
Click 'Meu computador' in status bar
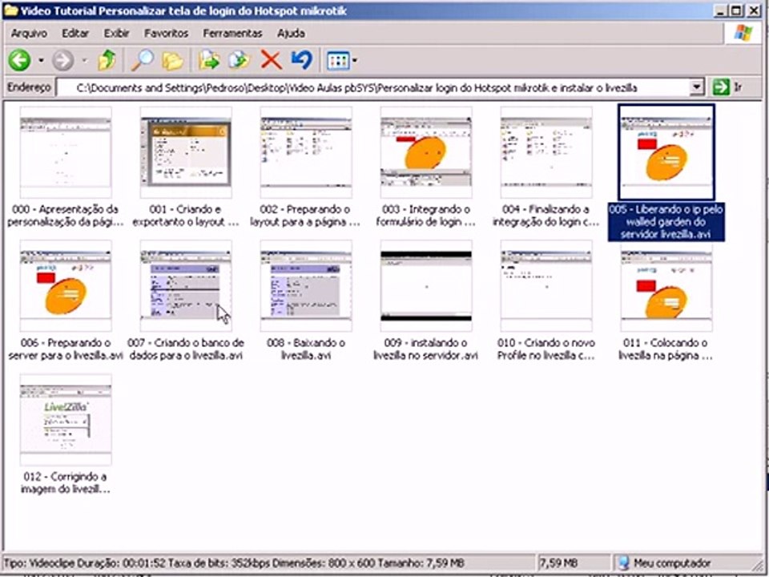click(x=671, y=563)
